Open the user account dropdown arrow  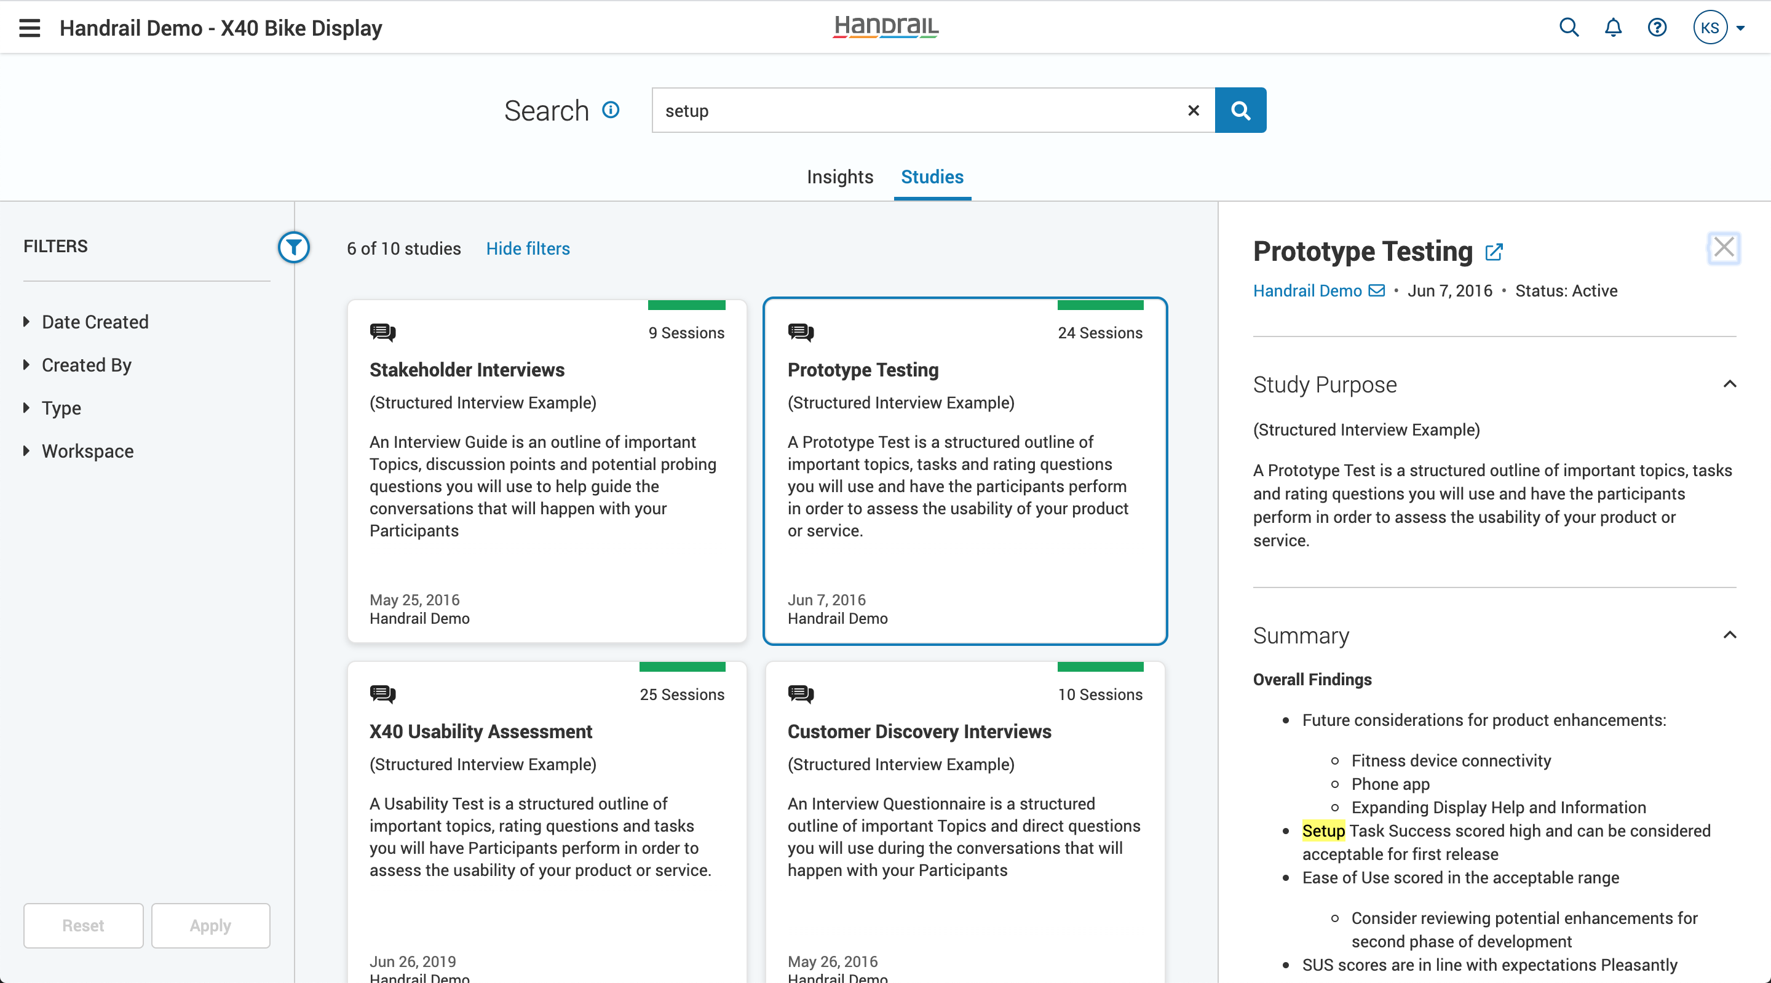pyautogui.click(x=1741, y=28)
